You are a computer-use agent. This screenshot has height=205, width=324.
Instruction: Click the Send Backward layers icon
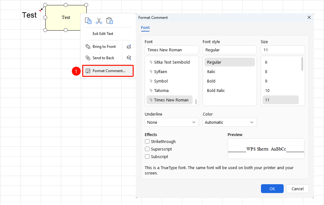[129, 58]
